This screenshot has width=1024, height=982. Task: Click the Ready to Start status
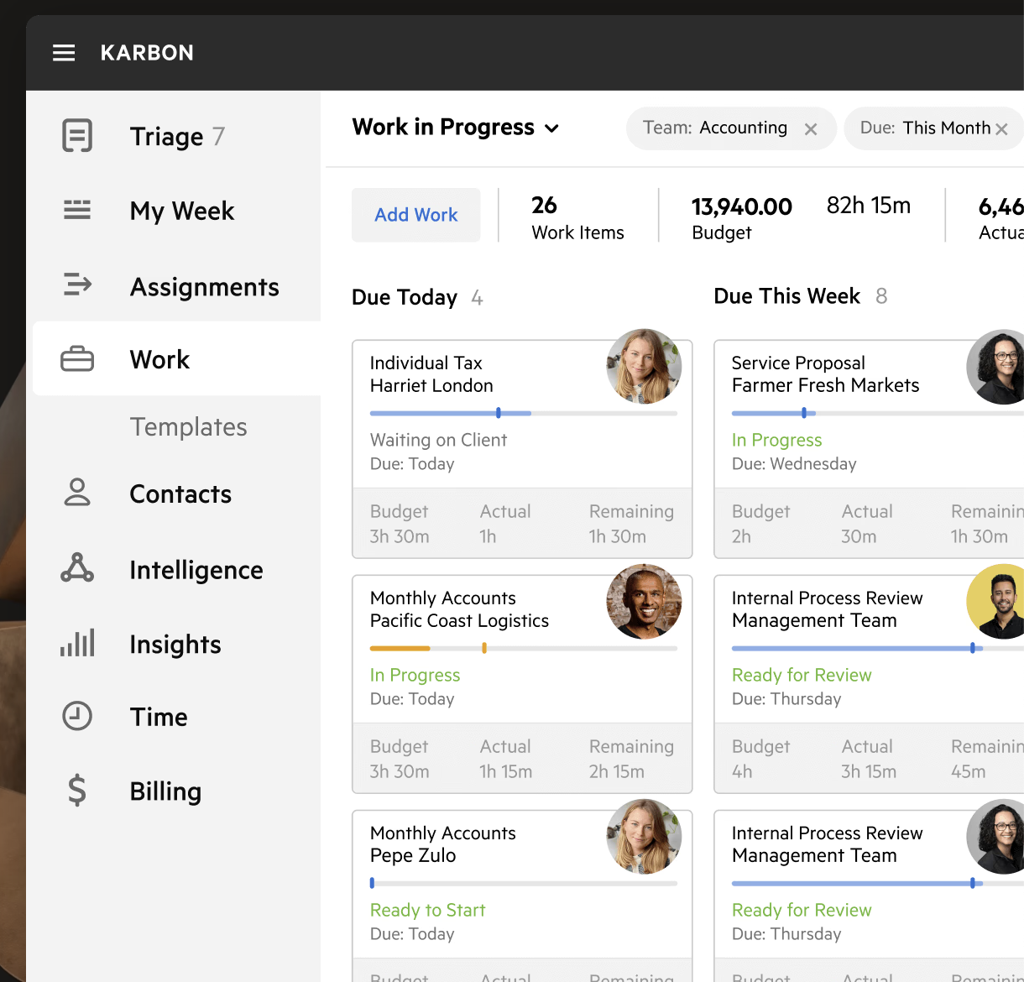click(427, 910)
